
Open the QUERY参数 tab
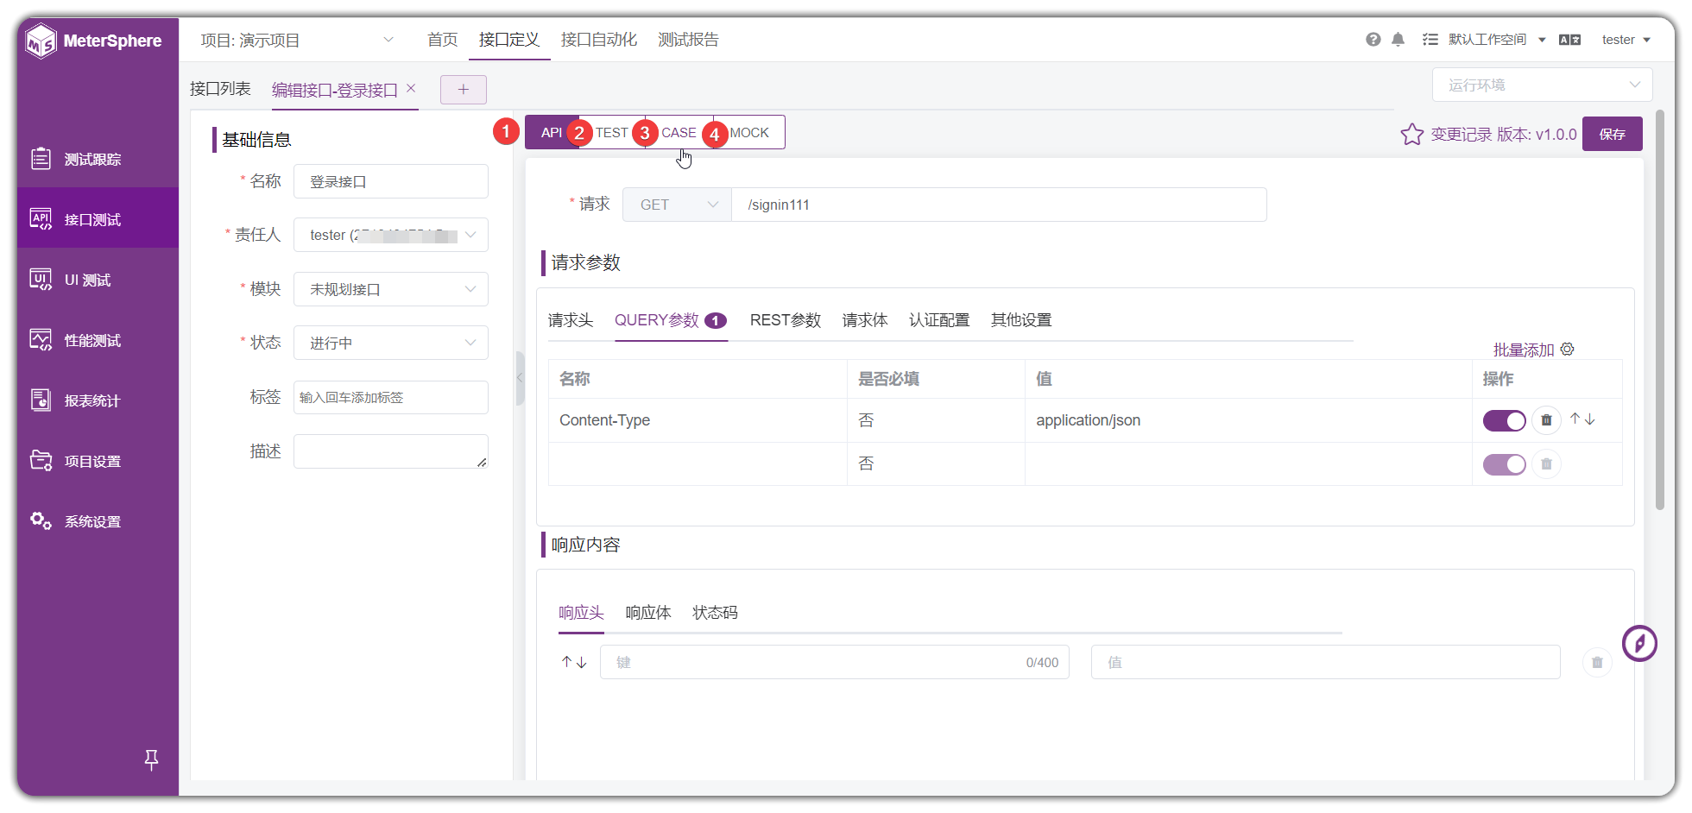point(671,320)
